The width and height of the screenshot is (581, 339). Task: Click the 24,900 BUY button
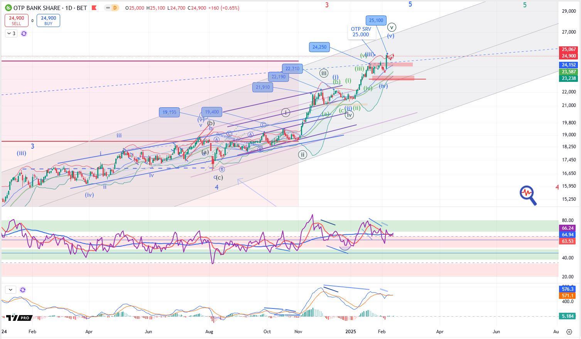[x=48, y=20]
